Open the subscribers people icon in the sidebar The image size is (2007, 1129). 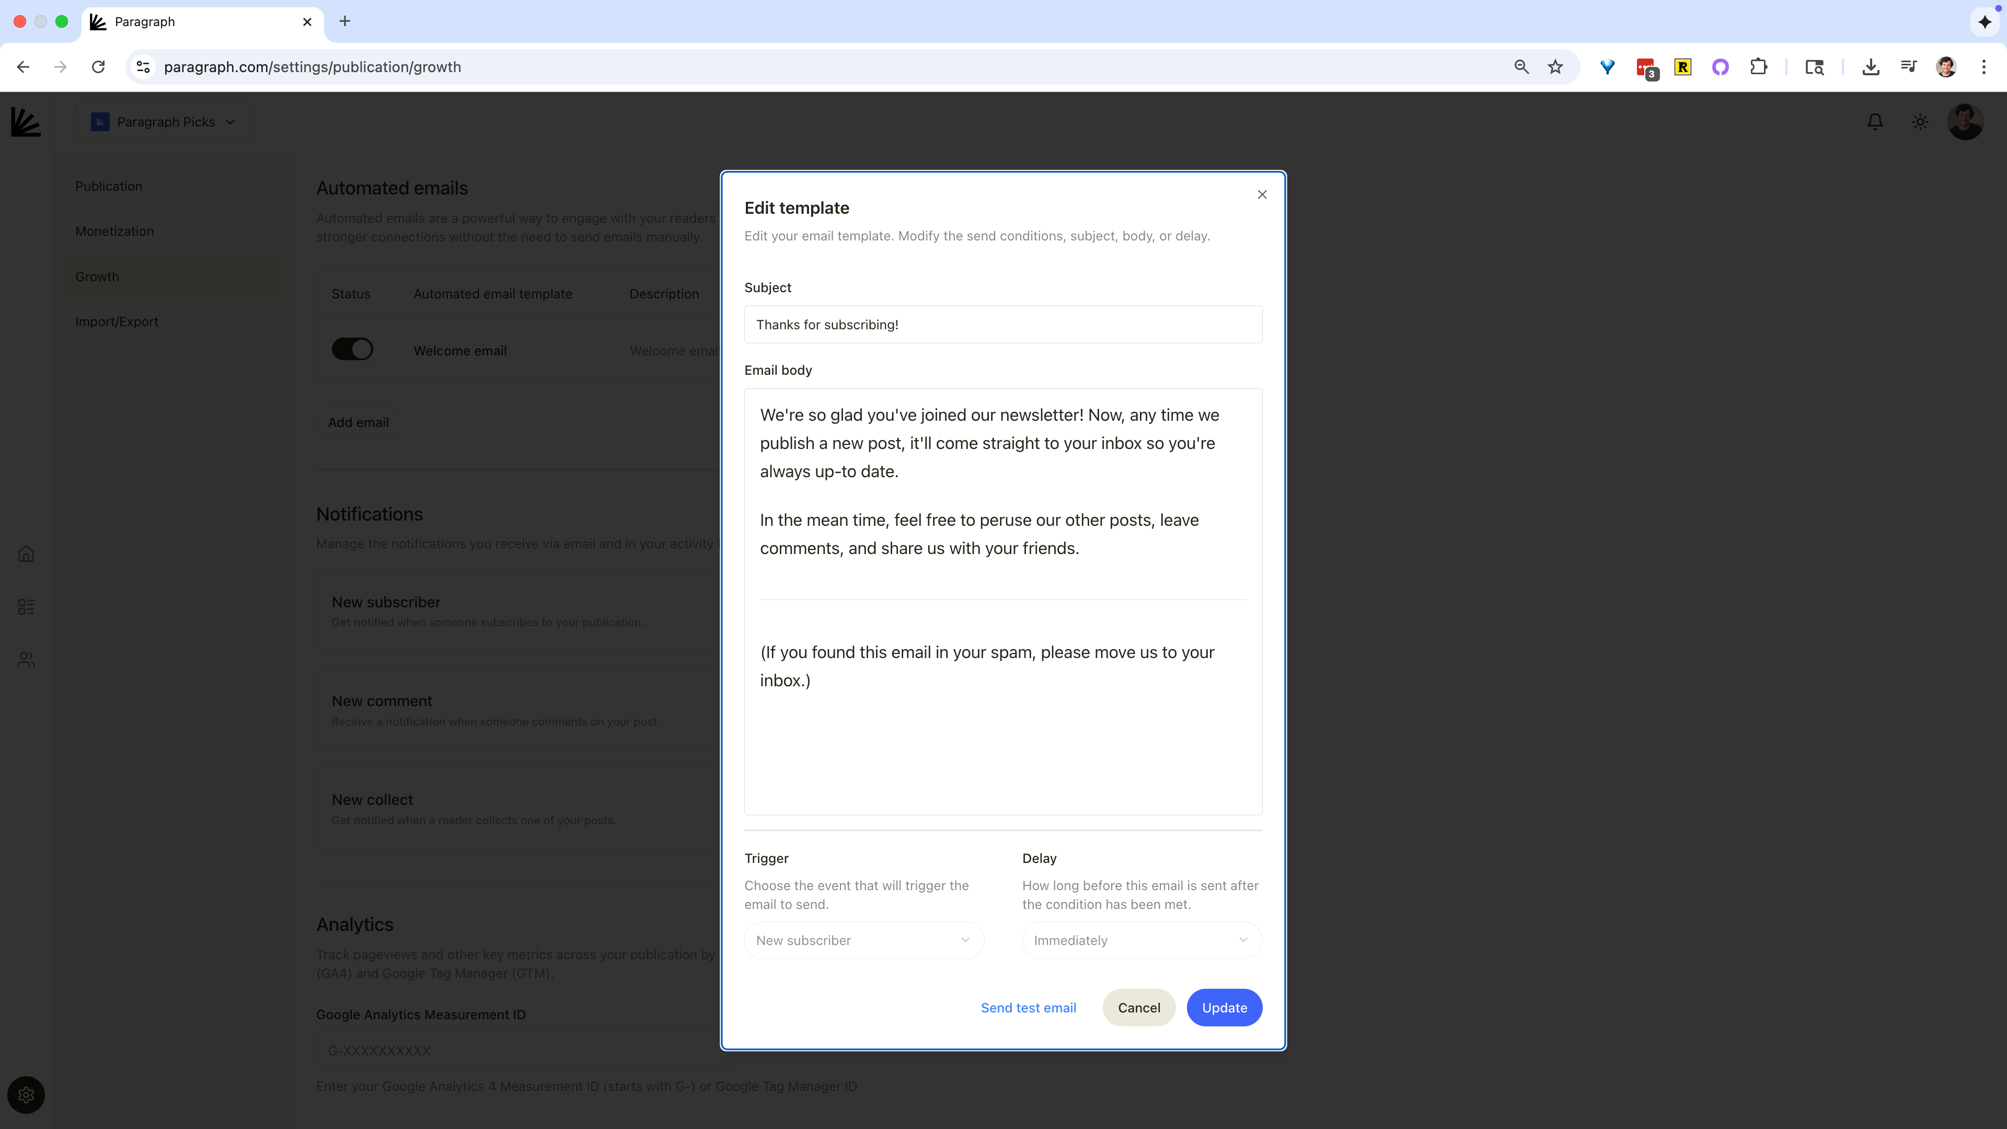pyautogui.click(x=26, y=659)
